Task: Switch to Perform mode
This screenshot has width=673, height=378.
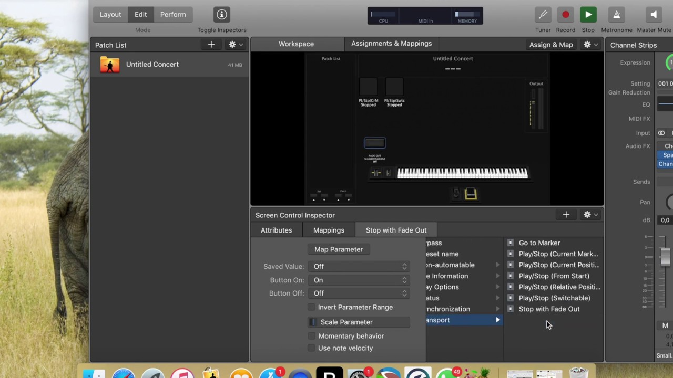Action: (173, 15)
